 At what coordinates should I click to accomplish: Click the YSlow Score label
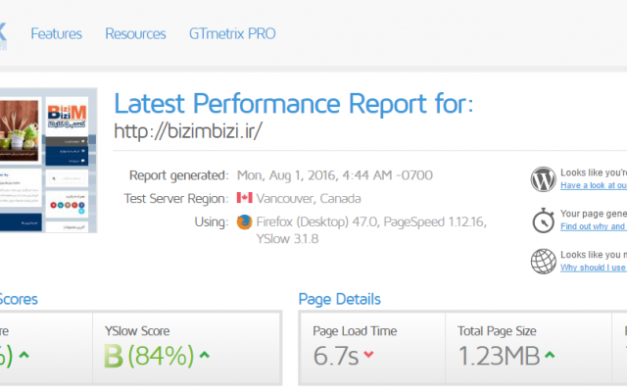pyautogui.click(x=137, y=331)
